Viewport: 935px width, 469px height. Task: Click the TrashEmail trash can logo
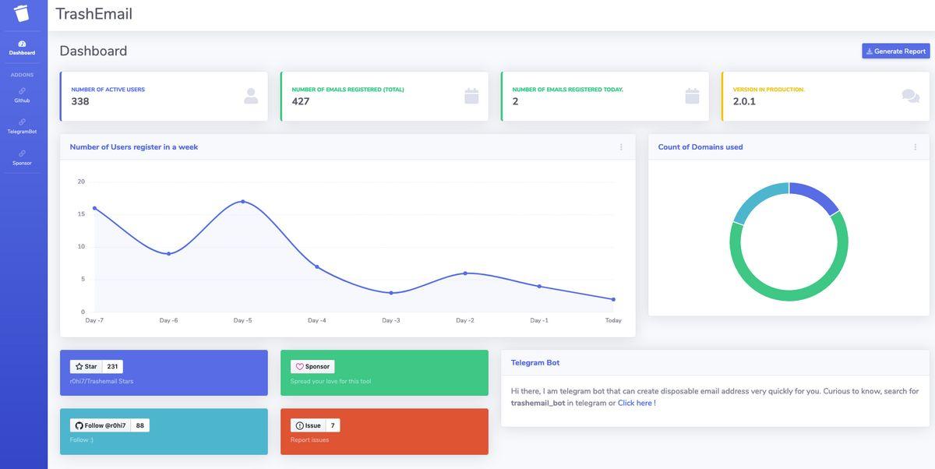[x=22, y=13]
